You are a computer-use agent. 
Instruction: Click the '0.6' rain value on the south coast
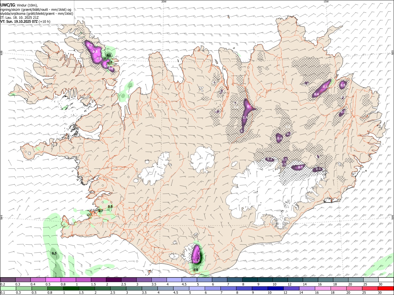pos(195,270)
